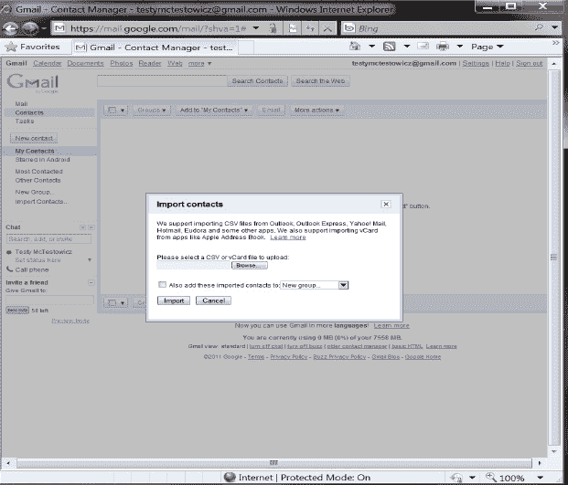
Task: Click the Call phone handset icon
Action: point(9,269)
